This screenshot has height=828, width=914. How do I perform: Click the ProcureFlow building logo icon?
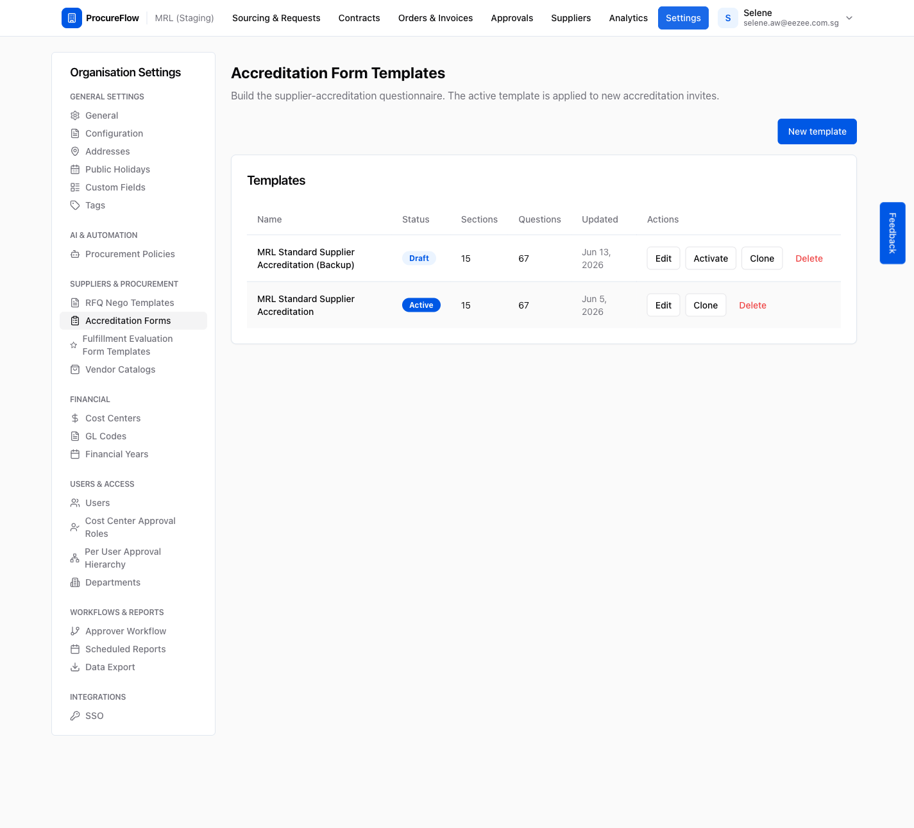(x=72, y=18)
